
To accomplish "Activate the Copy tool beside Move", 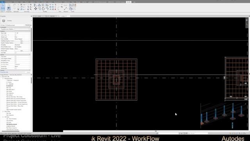I will [39, 9].
